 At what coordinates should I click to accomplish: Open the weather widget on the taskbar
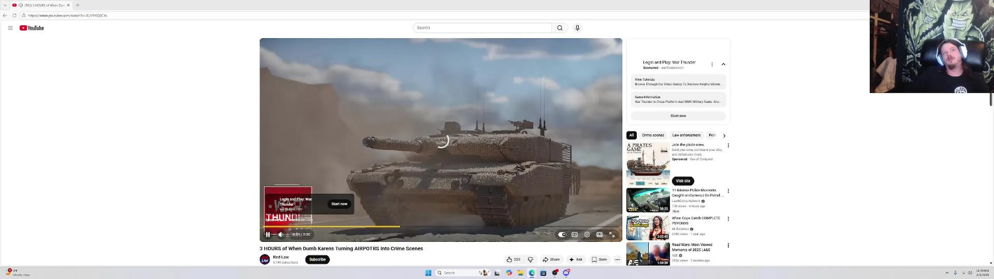[17, 273]
